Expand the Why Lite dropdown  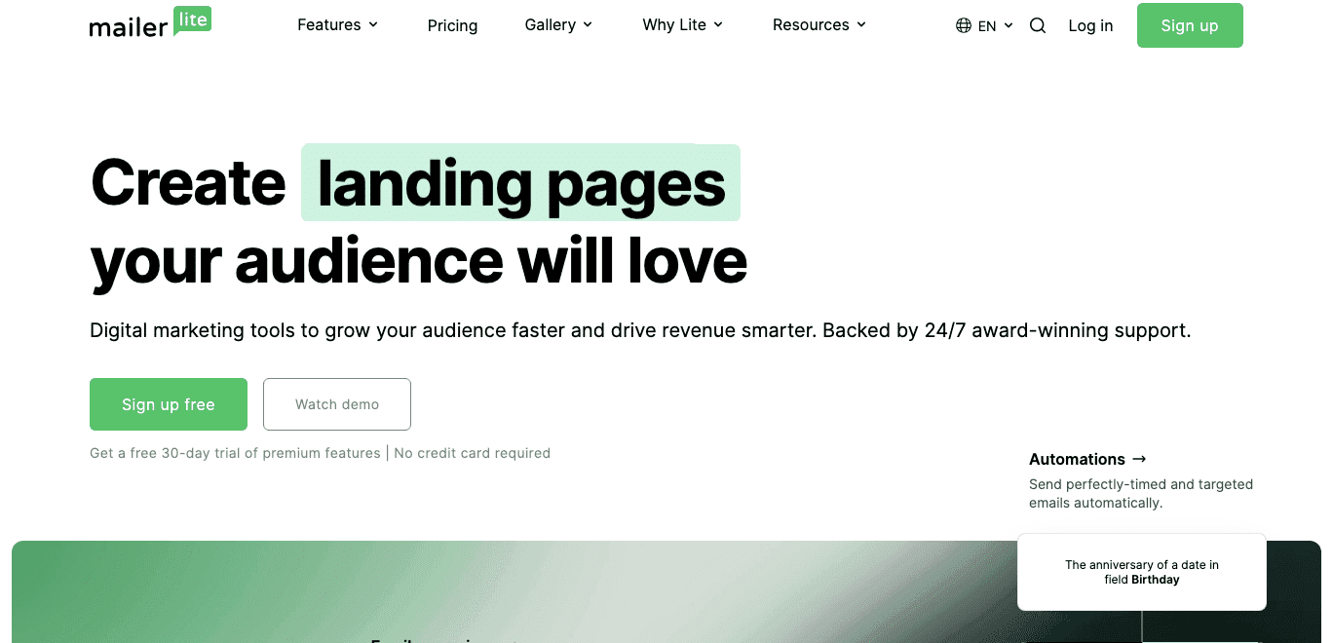tap(682, 25)
